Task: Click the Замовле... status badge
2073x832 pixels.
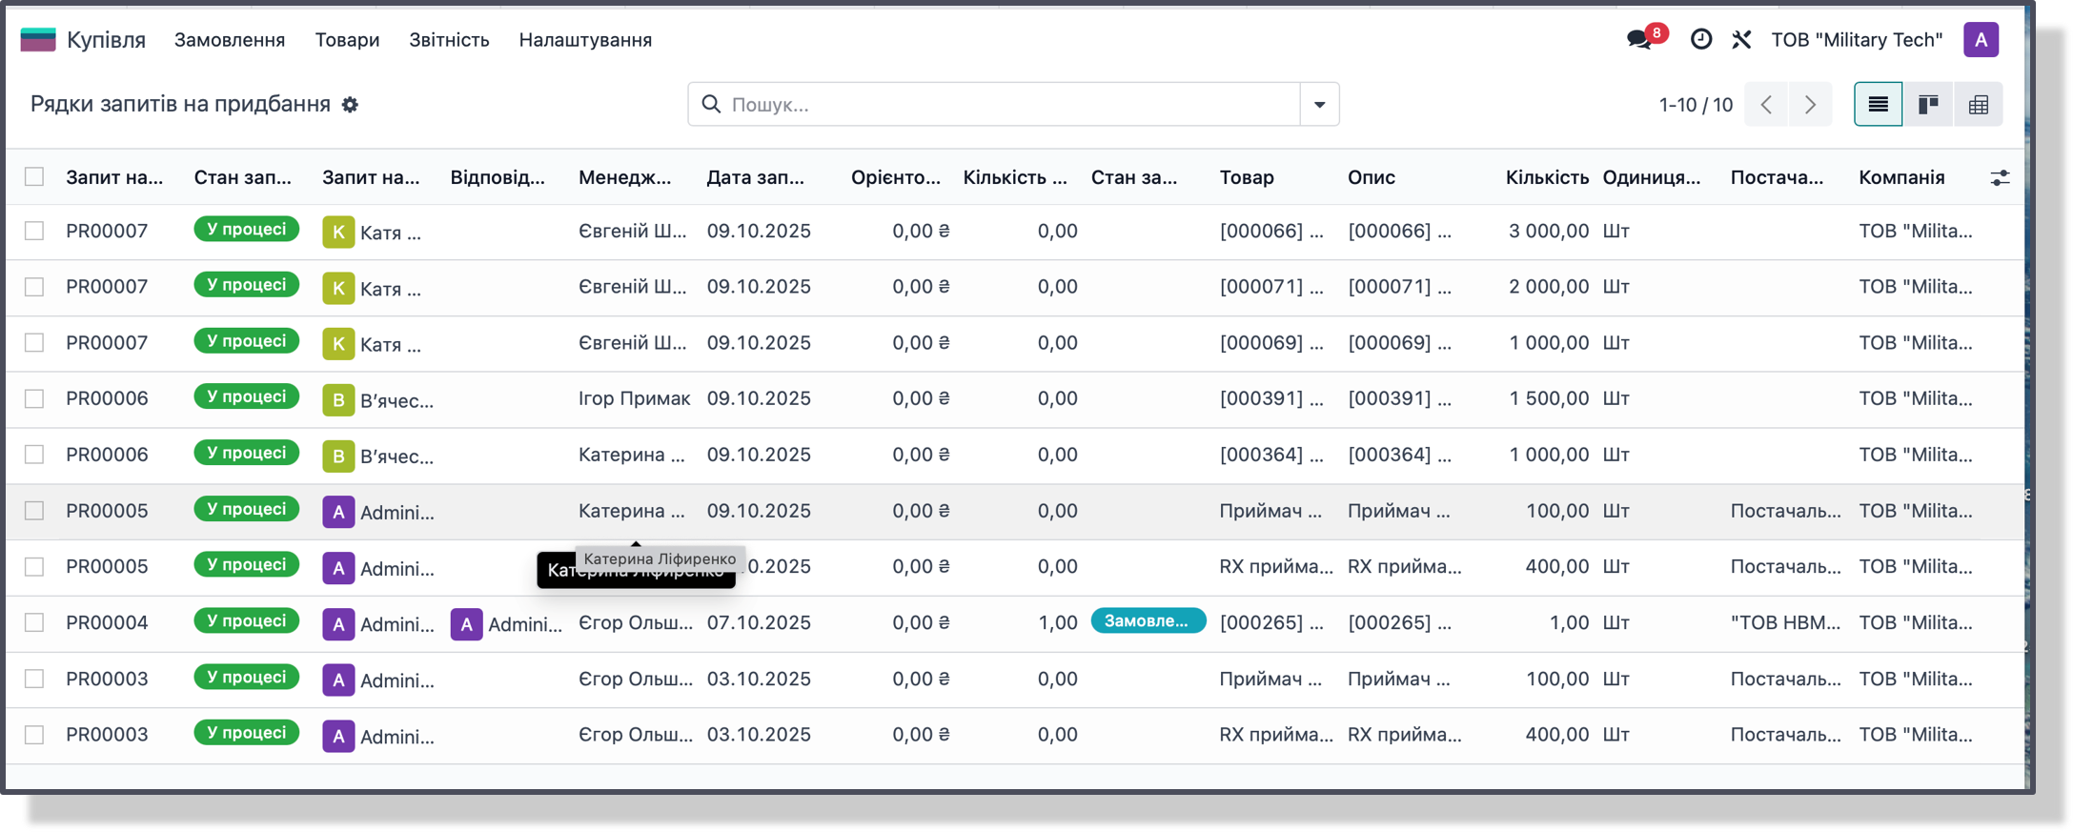Action: (1148, 621)
